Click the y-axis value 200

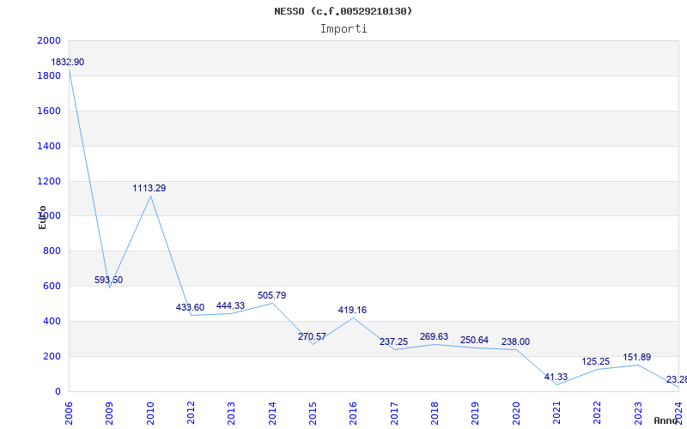coord(52,356)
